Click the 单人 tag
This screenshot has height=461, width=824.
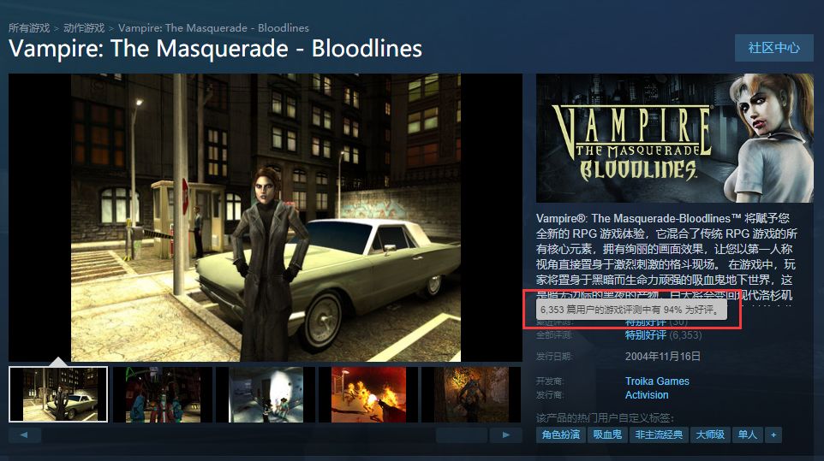[747, 434]
